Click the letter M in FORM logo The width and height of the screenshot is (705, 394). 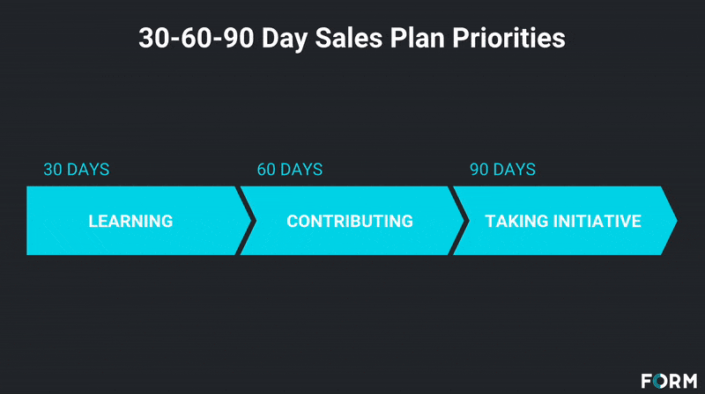point(690,381)
